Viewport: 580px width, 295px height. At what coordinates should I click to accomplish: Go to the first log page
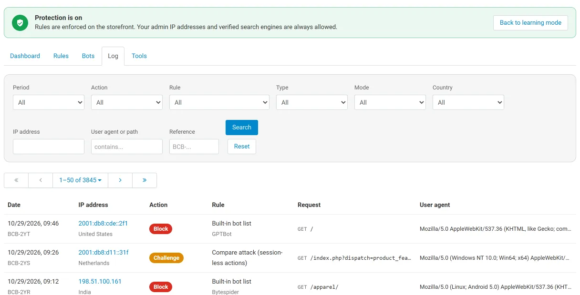(16, 180)
